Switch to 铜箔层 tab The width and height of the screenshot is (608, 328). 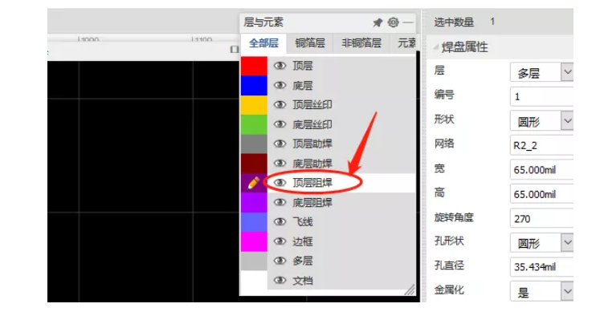click(310, 43)
